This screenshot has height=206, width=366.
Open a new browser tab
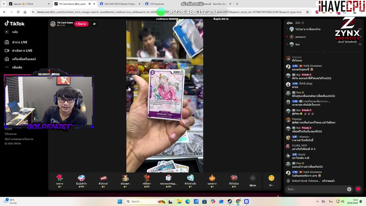(237, 4)
